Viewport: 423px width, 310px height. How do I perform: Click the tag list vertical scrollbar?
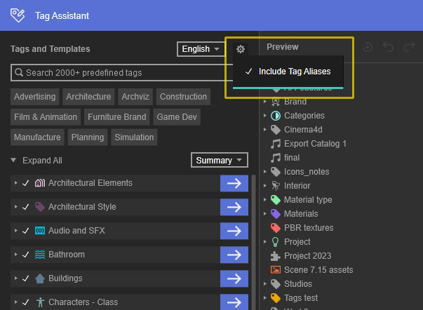tap(253, 242)
